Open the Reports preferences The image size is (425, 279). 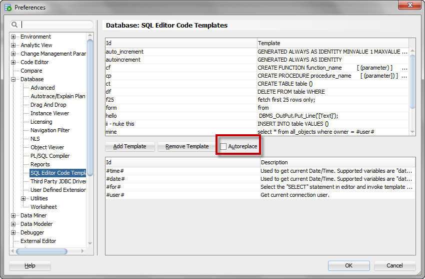40,164
